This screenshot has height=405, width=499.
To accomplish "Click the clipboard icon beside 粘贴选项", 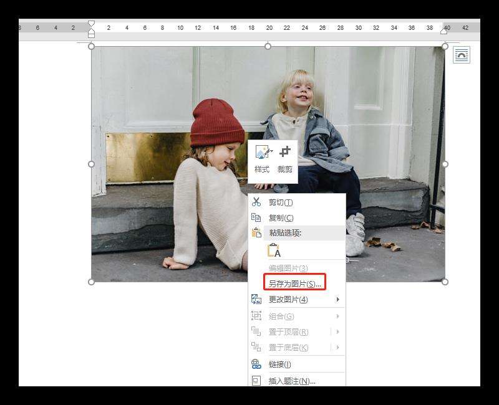I will coord(256,232).
